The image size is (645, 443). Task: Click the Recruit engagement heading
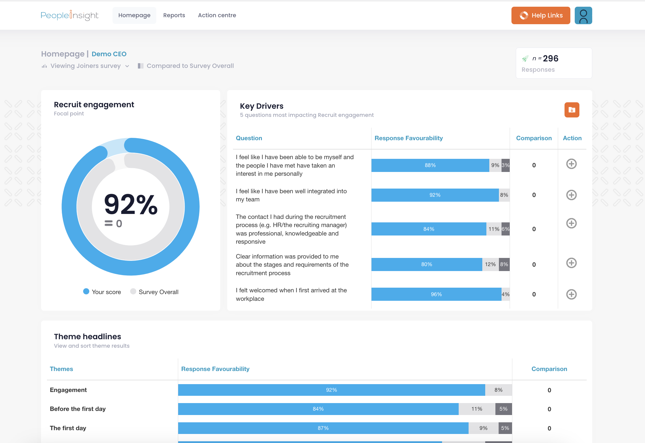click(x=94, y=105)
